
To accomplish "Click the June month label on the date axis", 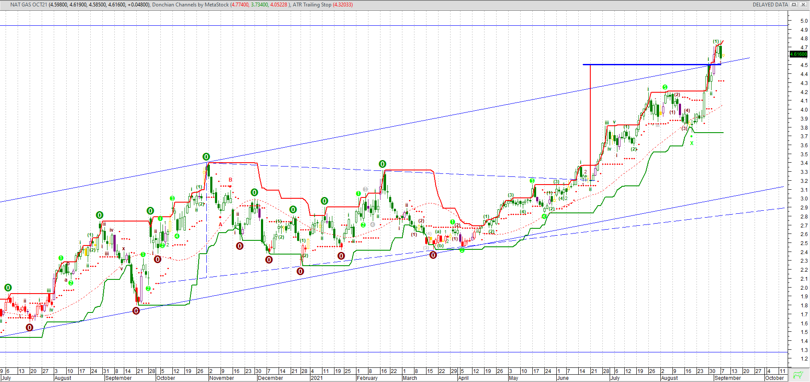I will (x=563, y=378).
